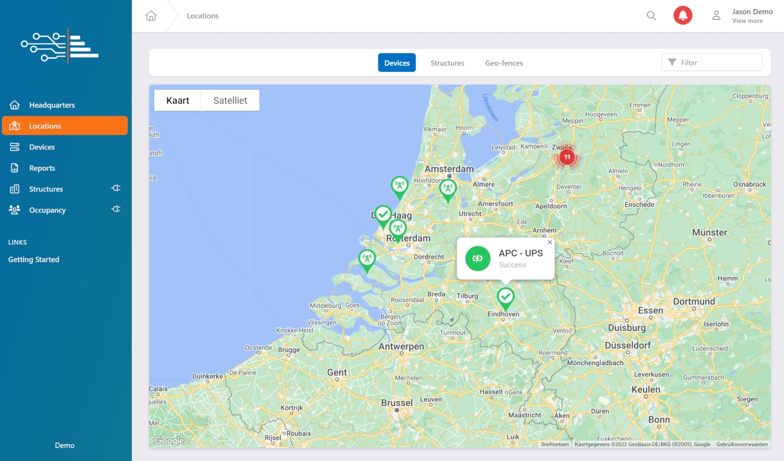The image size is (784, 461).
Task: Click the green checkmark marker at Eindhoven
Action: click(x=505, y=297)
